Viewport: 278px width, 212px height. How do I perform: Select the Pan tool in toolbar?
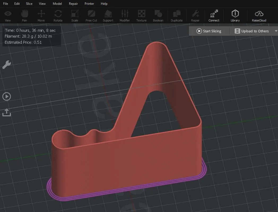tap(24, 16)
